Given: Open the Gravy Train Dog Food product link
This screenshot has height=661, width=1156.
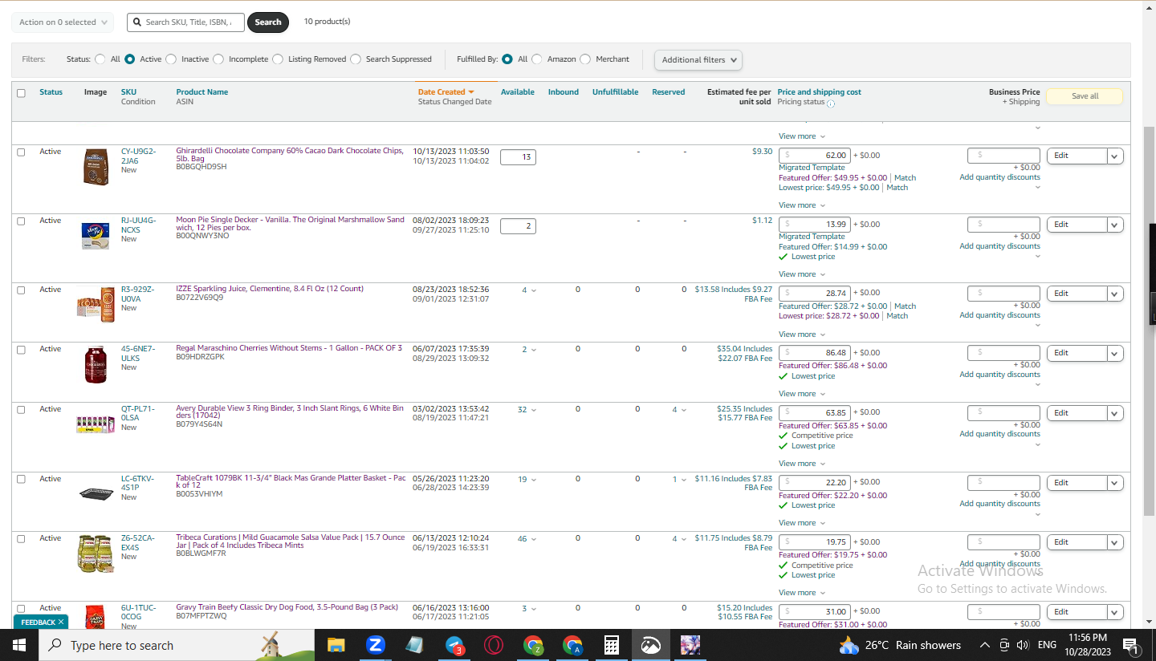Looking at the screenshot, I should click(x=287, y=607).
